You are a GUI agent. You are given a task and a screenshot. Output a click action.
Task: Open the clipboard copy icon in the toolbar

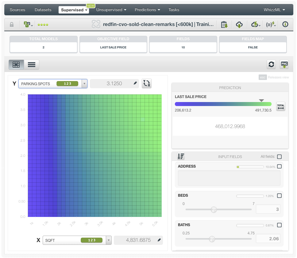tap(224, 25)
